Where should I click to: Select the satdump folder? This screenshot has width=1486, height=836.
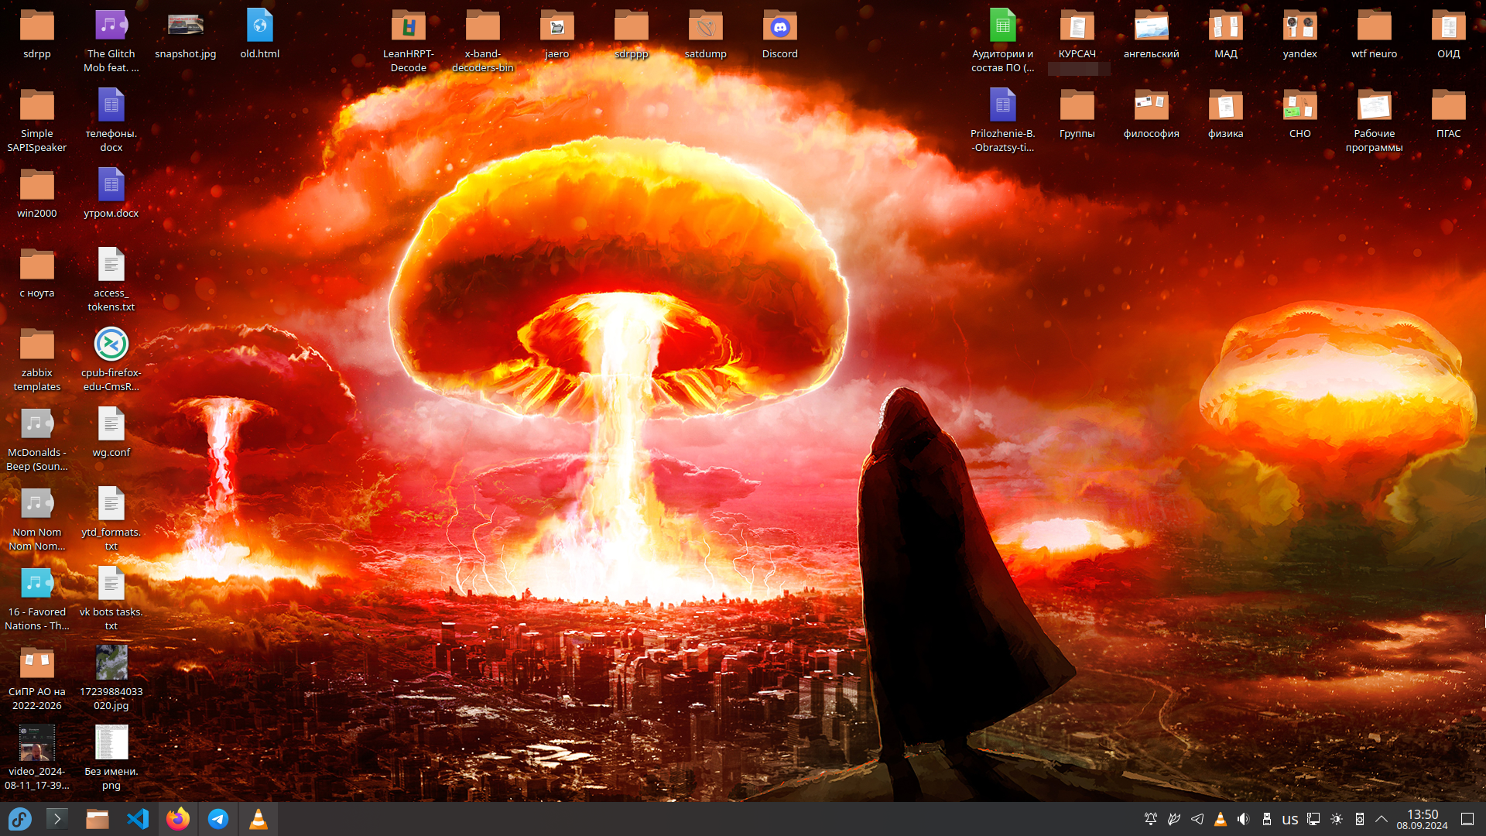tap(706, 35)
